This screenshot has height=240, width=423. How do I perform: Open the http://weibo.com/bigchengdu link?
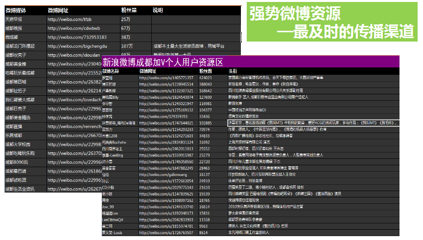click(77, 46)
